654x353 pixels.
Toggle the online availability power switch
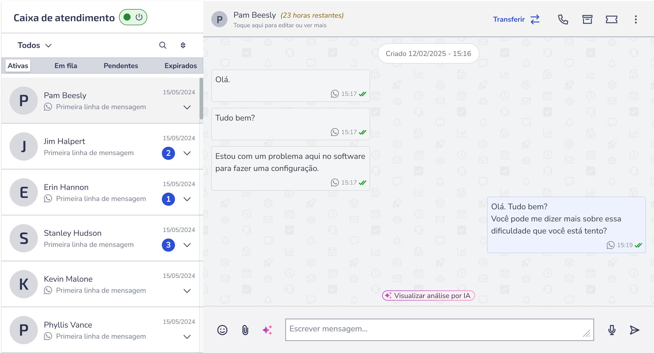pyautogui.click(x=133, y=17)
